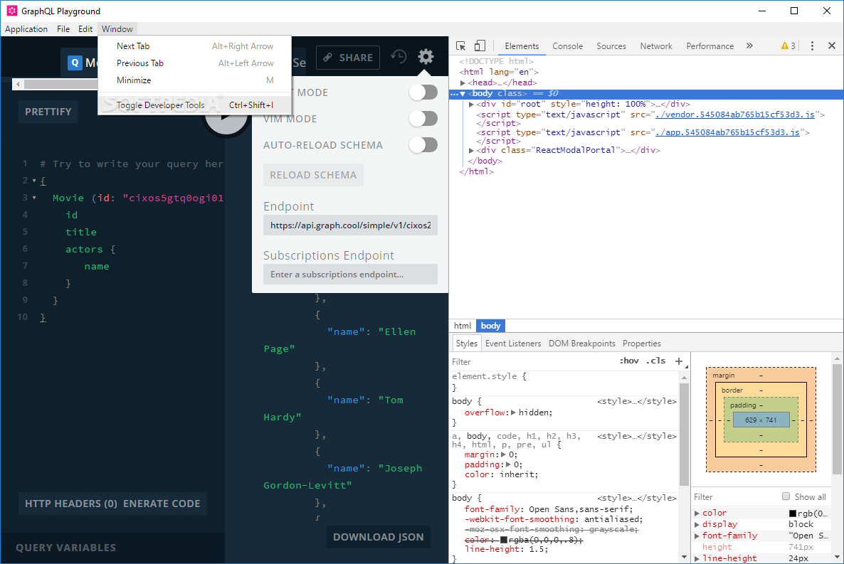The image size is (844, 564).
Task: Open the Application menu
Action: tap(26, 29)
